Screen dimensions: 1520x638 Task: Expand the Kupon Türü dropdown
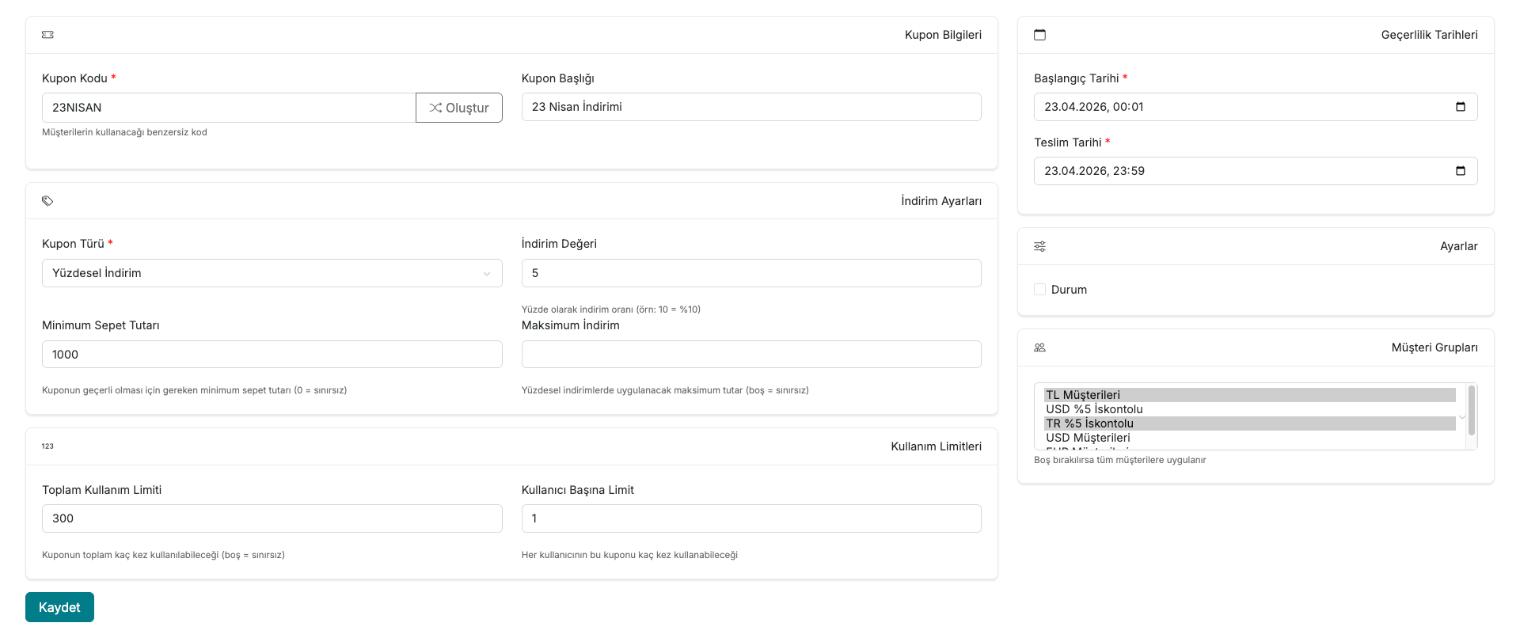click(272, 273)
